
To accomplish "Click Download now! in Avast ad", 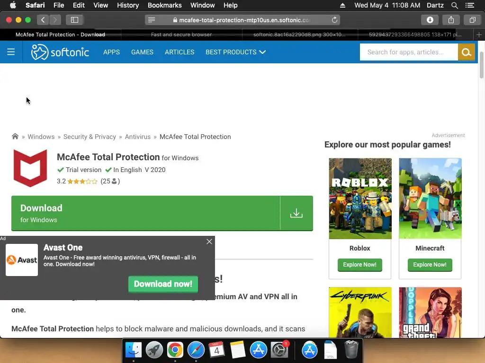I will (x=163, y=284).
